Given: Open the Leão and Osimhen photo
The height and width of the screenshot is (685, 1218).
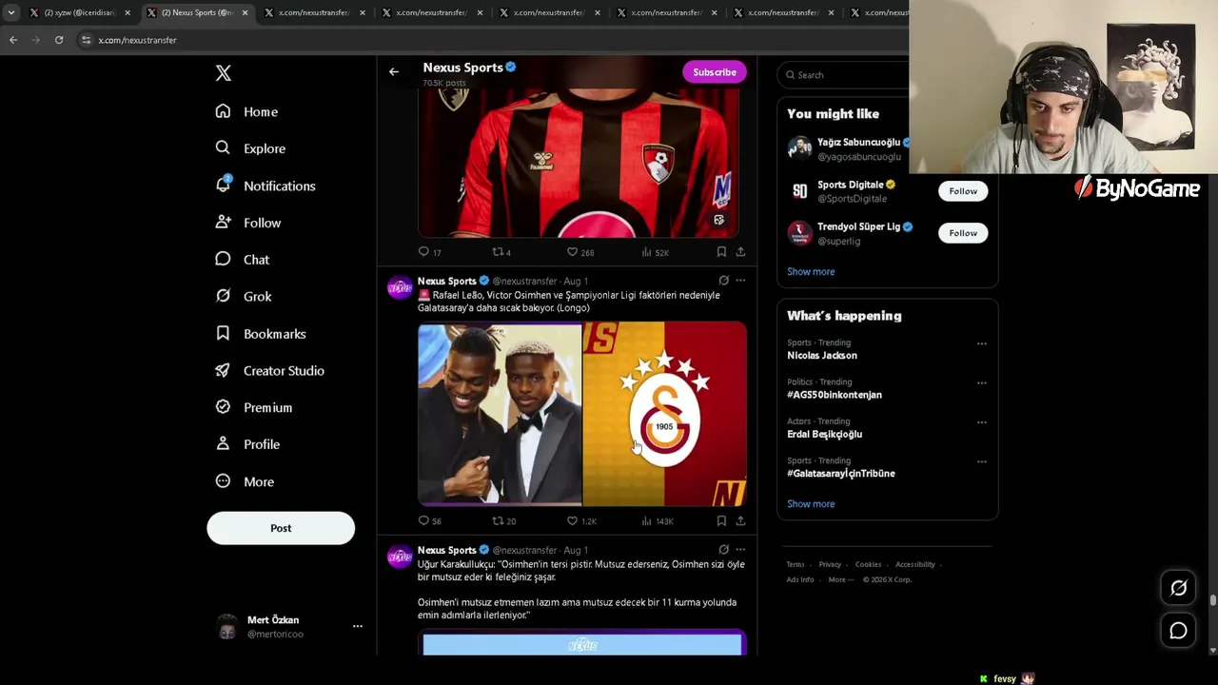Looking at the screenshot, I should [x=500, y=414].
